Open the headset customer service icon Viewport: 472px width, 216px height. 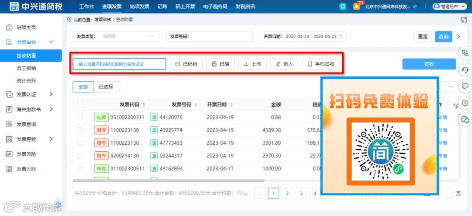click(465, 70)
